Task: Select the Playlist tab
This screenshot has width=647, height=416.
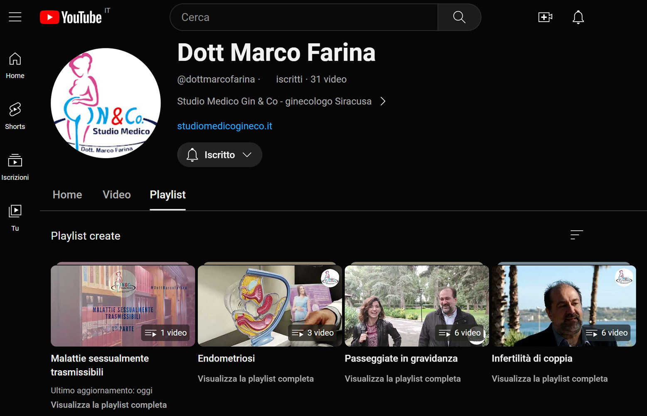Action: (x=167, y=195)
